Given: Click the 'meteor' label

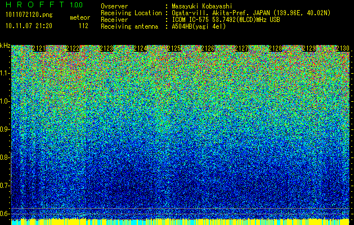Looking at the screenshot, I should tap(80, 17).
